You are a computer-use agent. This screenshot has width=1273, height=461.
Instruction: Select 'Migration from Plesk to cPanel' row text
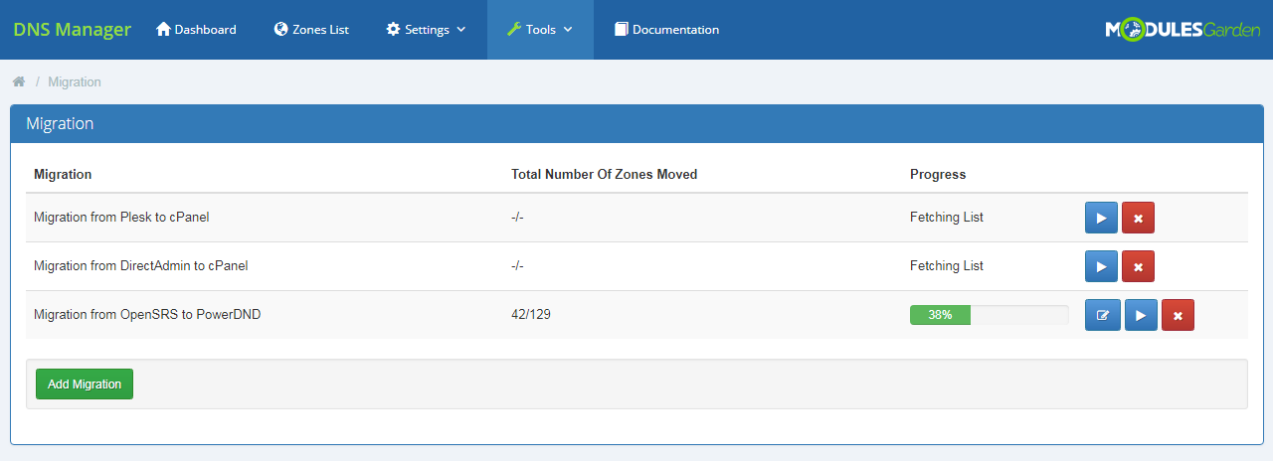(121, 217)
